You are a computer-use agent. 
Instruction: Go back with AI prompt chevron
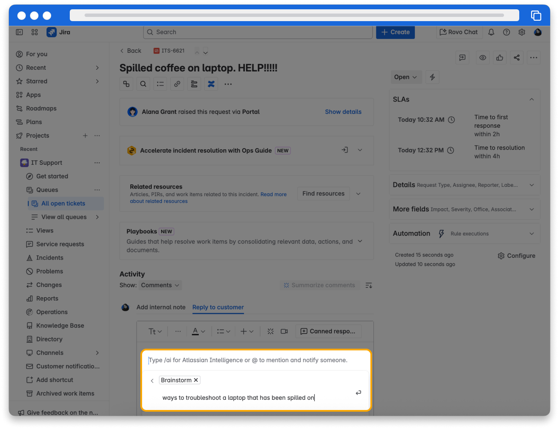pos(152,381)
